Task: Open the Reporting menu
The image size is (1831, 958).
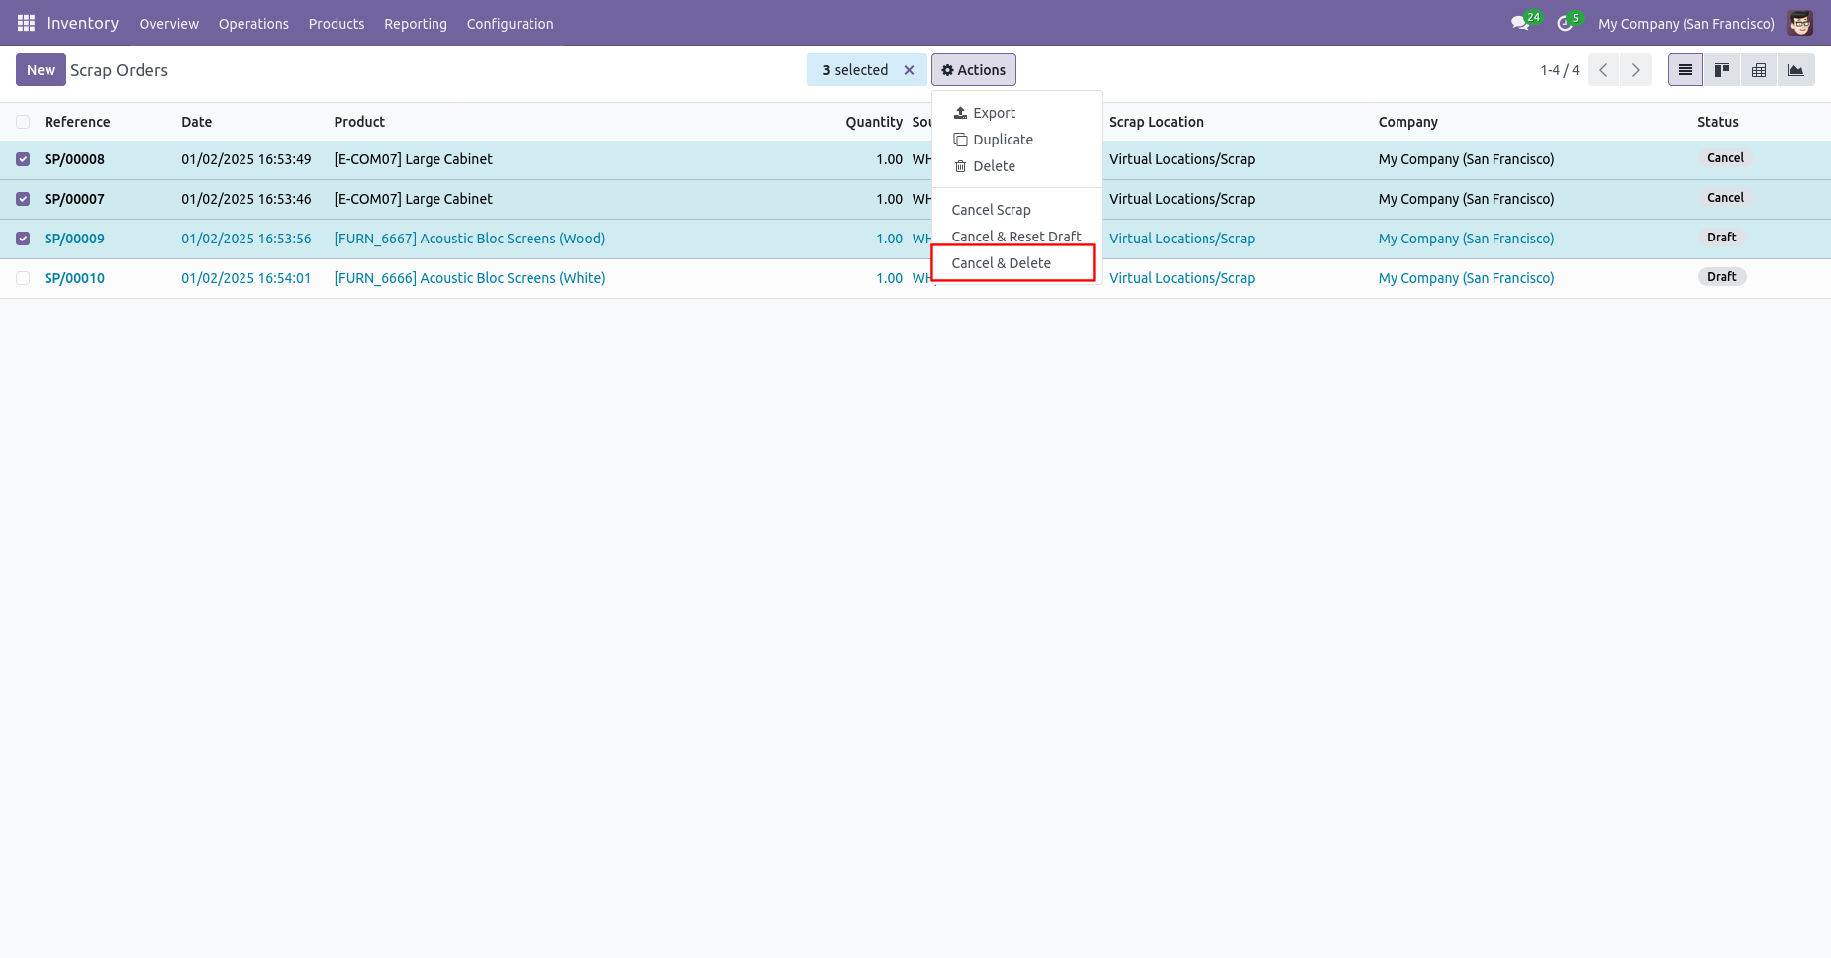Action: click(x=416, y=24)
